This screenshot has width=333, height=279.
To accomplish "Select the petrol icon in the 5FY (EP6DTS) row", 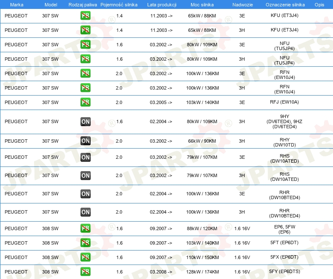I will click(85, 272).
